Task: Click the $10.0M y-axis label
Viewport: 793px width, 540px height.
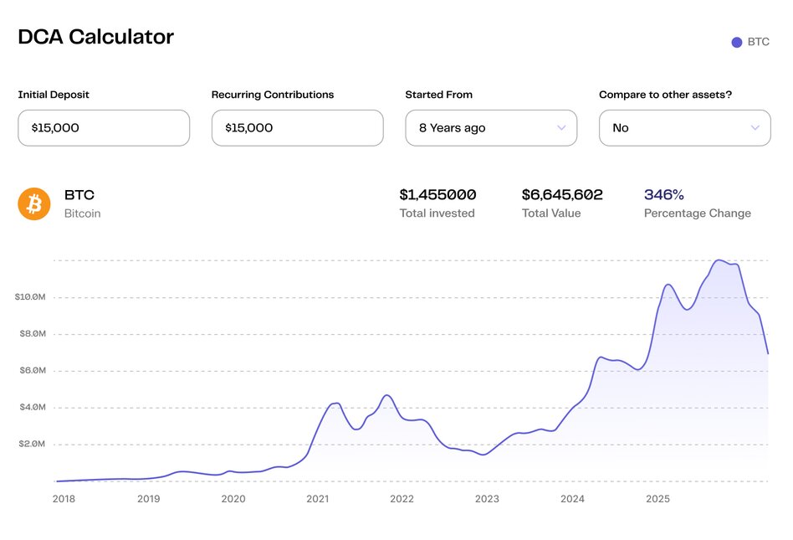Action: pyautogui.click(x=30, y=297)
